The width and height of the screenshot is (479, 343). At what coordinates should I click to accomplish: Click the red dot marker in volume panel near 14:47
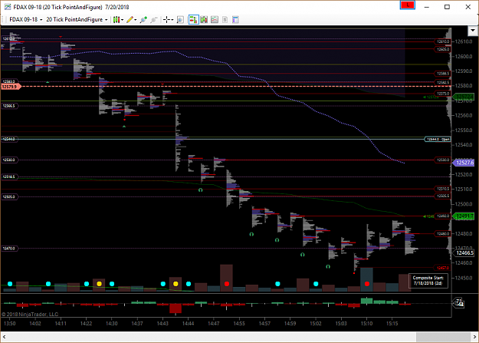tap(227, 284)
